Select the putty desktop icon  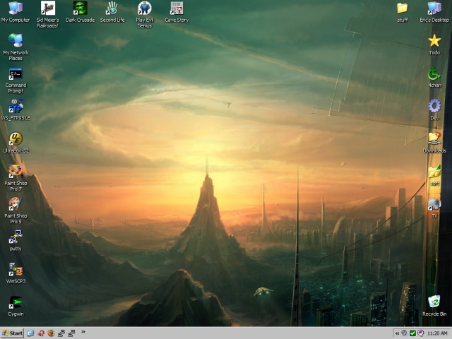[16, 240]
